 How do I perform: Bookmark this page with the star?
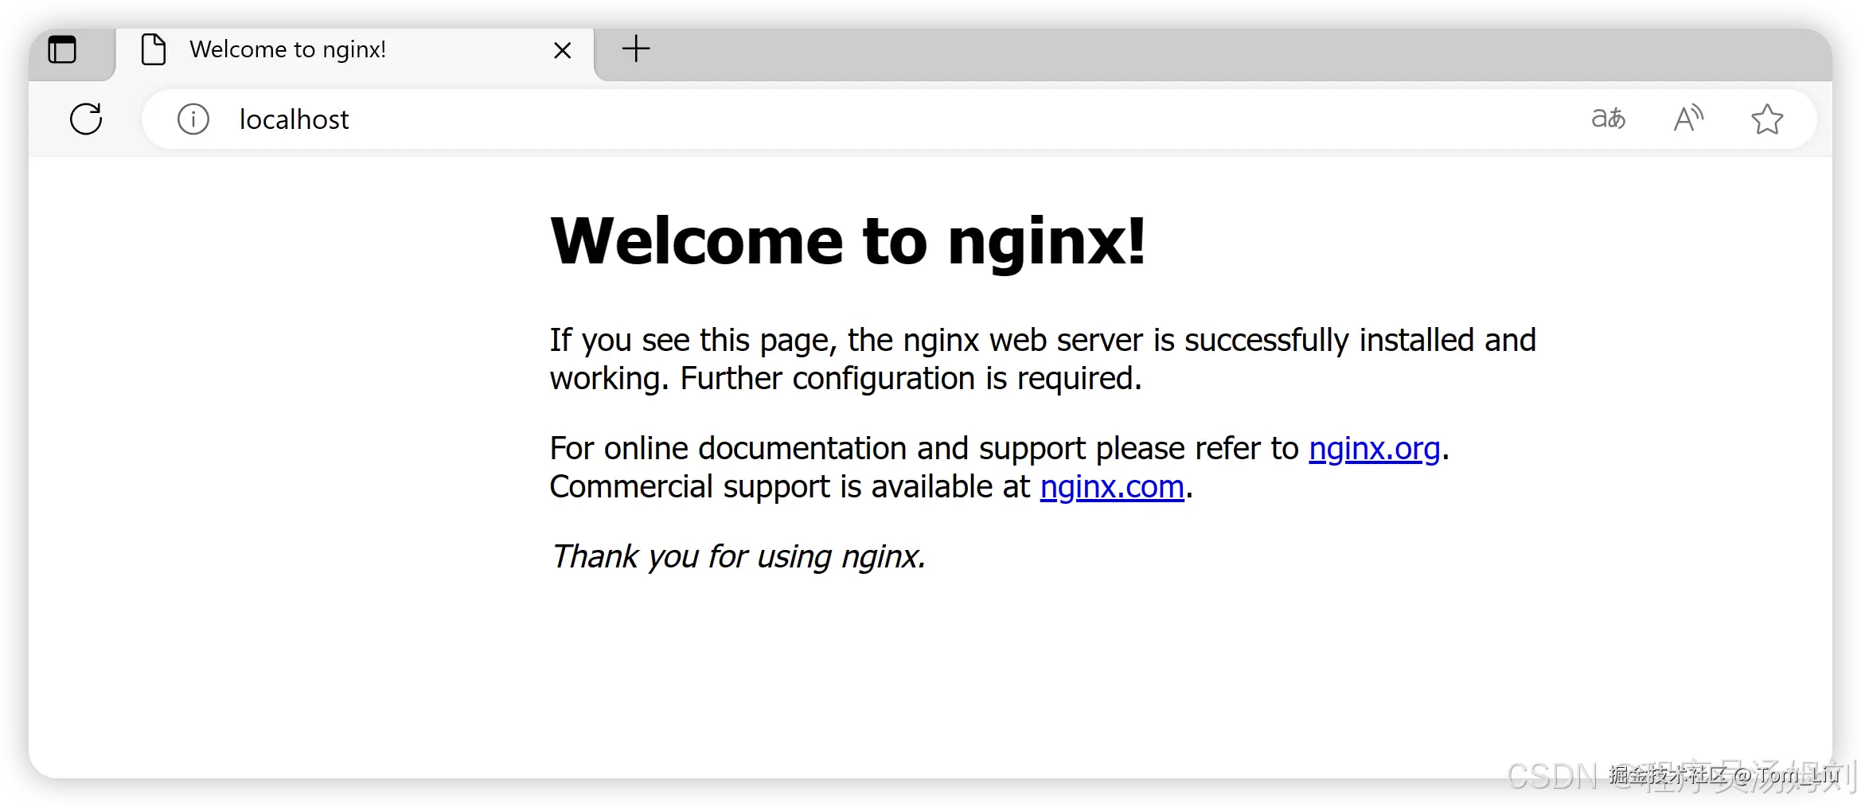click(x=1767, y=119)
